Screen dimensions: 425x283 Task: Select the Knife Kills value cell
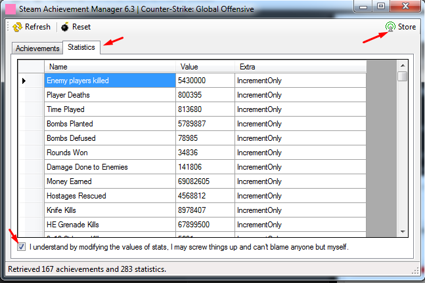click(205, 210)
